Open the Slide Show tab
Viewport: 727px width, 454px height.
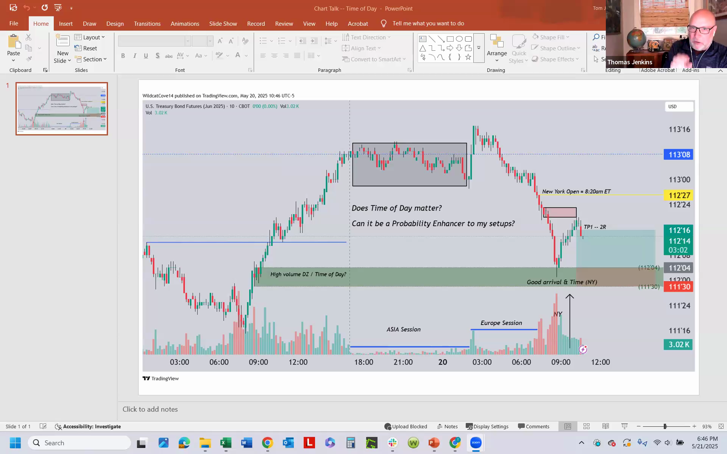pos(223,23)
